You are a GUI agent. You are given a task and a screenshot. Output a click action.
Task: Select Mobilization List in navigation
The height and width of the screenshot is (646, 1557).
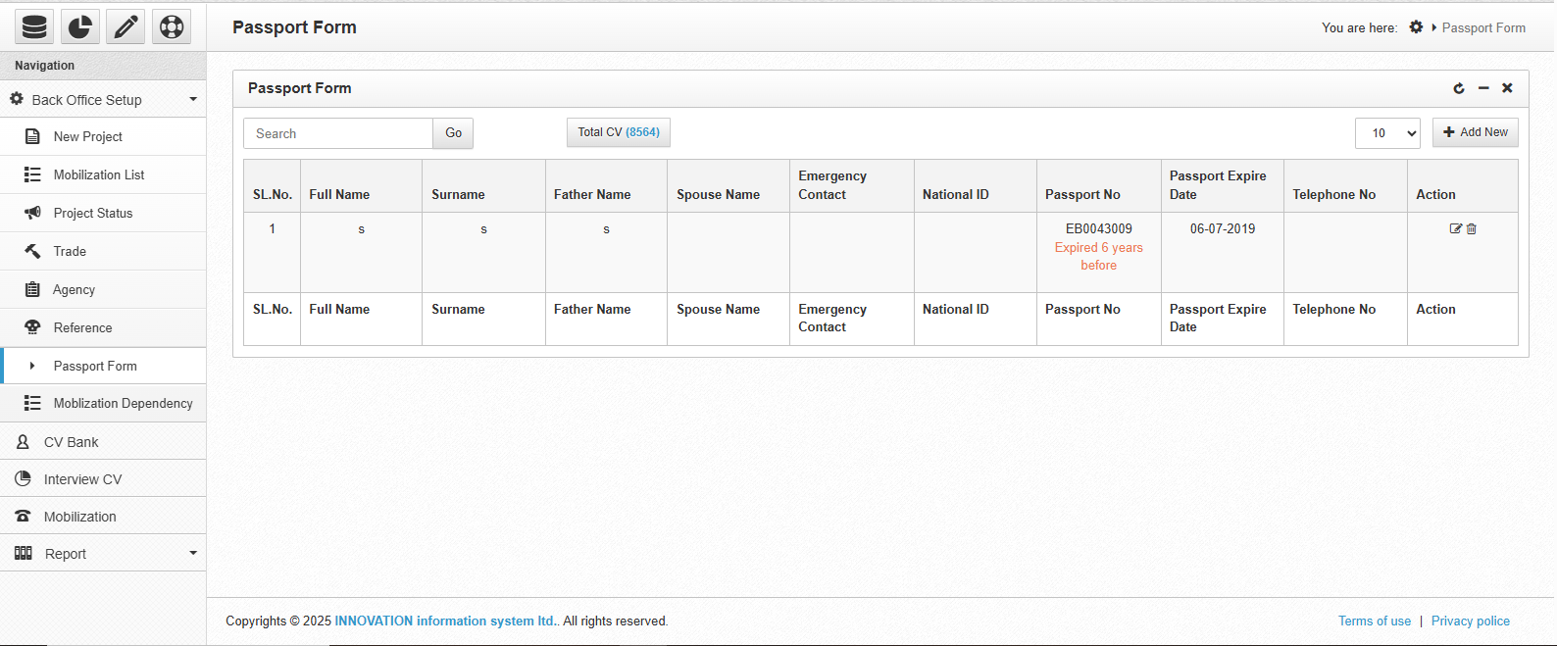point(99,174)
